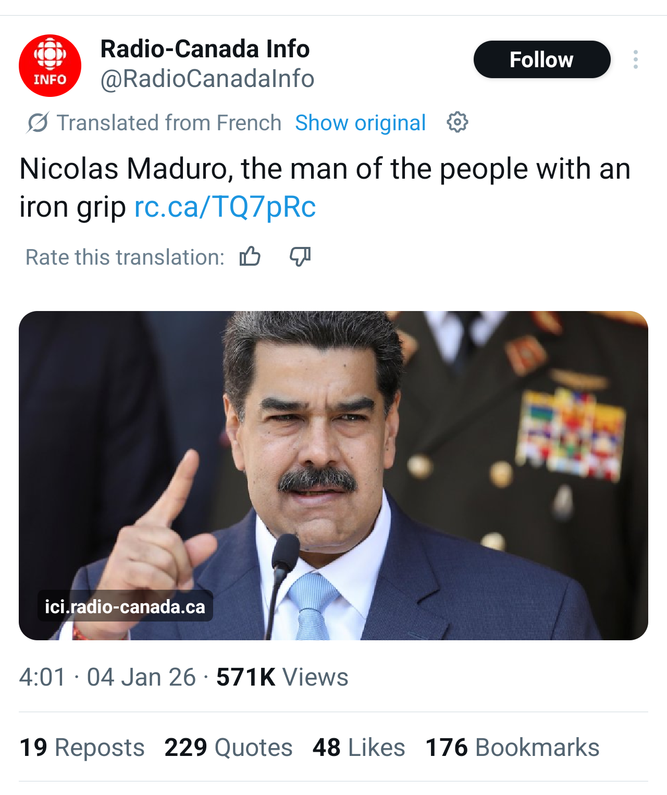This screenshot has height=795, width=667.
Task: Rate translation with thumbs up
Action: click(x=250, y=256)
